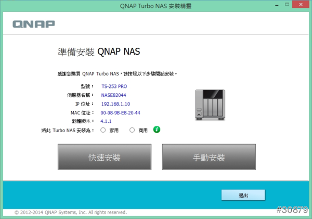Close the QNAP Turbo NAS window
Viewport: 312px width, 219px height.
click(x=301, y=4)
